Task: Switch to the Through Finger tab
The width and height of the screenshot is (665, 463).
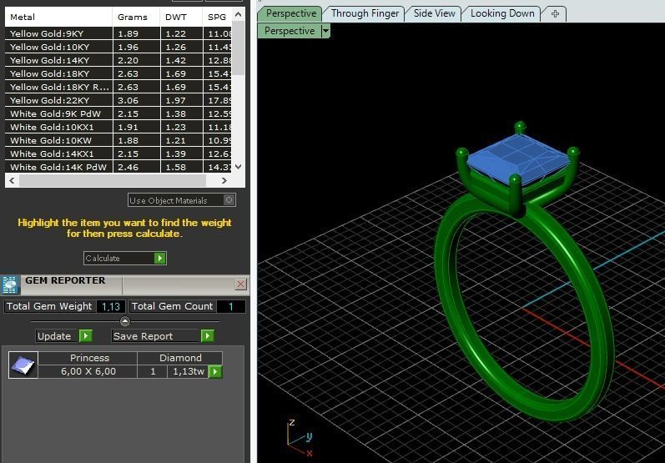Action: click(x=365, y=13)
